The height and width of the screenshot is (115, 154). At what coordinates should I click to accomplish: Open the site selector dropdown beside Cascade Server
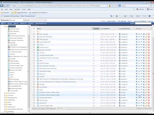coord(35,20)
